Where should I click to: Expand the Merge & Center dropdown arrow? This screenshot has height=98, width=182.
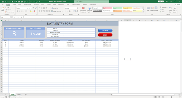pyautogui.click(x=62, y=11)
